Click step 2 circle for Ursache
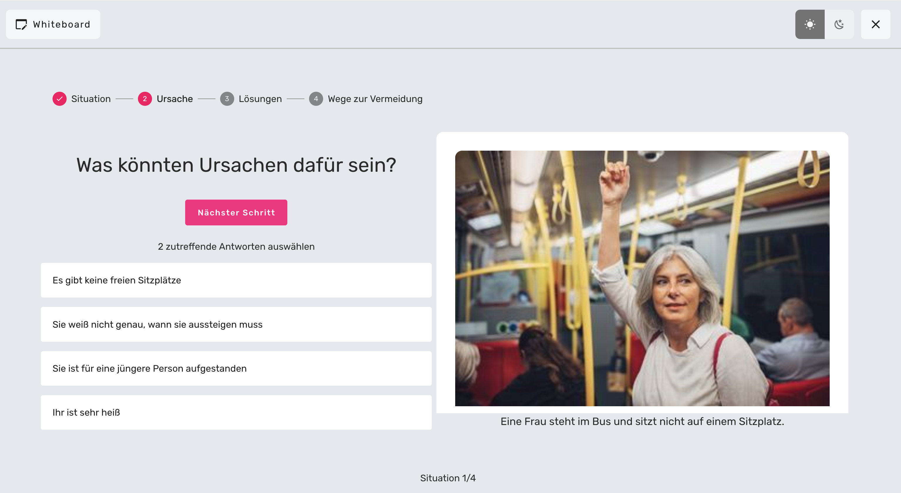 point(145,99)
